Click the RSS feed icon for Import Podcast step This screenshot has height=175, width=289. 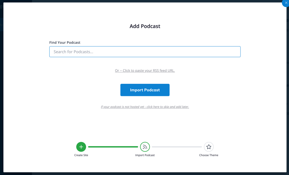click(x=145, y=147)
